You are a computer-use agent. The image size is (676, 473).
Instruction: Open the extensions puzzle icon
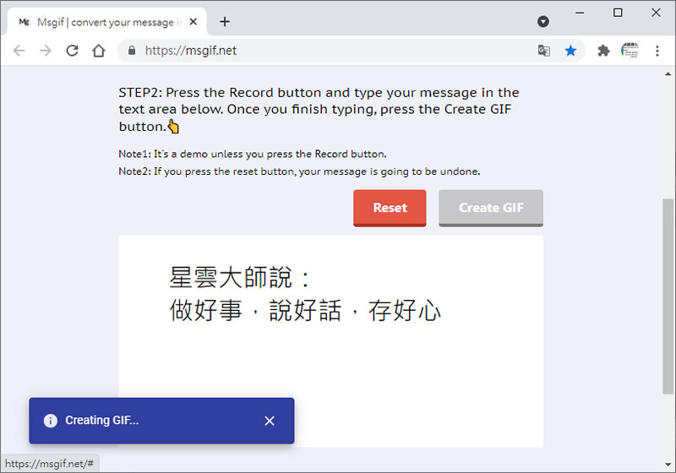coord(603,51)
